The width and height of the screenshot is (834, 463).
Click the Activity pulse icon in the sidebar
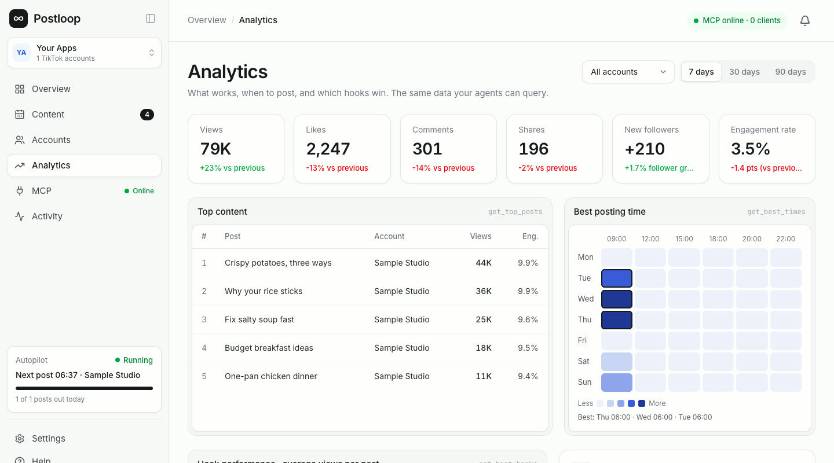point(20,216)
